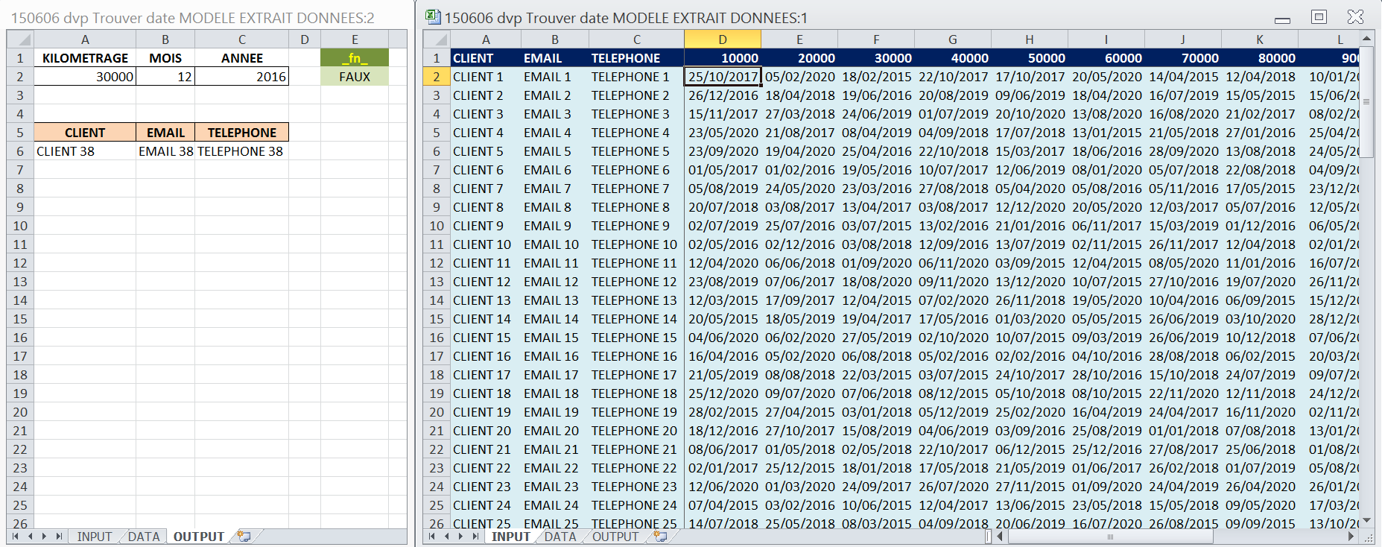Select column A header in left window
1382x547 pixels.
[x=85, y=39]
